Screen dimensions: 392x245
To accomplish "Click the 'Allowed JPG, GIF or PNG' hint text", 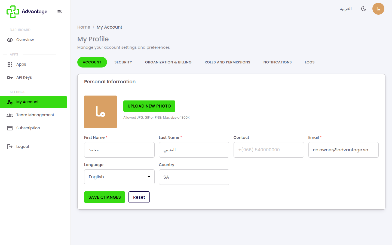I will [156, 118].
